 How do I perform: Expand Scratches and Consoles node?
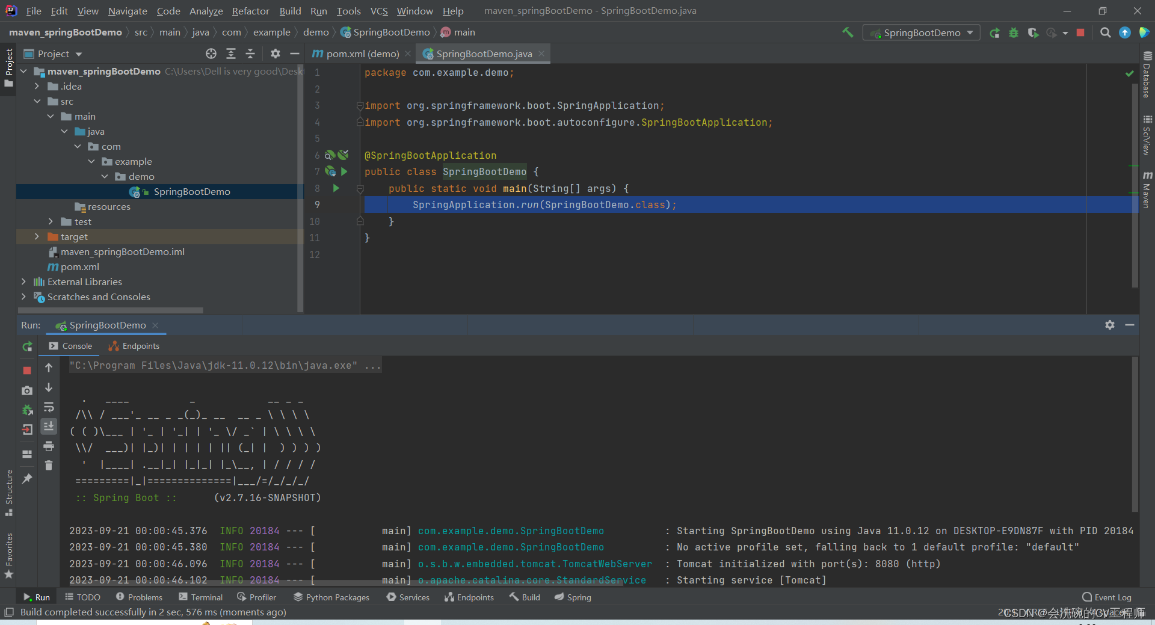pos(23,297)
